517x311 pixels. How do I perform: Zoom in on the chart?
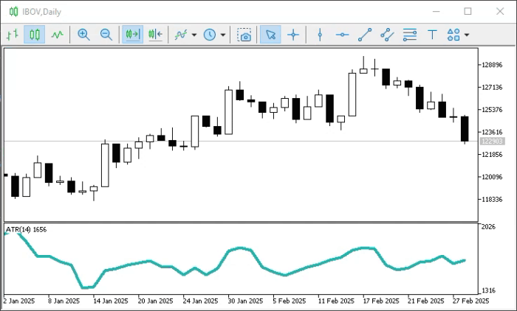tap(83, 34)
